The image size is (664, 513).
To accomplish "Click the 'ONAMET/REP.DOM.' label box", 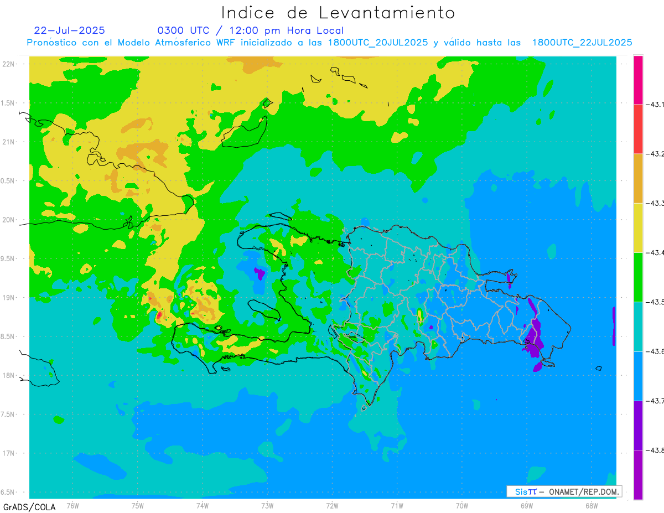I will point(564,491).
